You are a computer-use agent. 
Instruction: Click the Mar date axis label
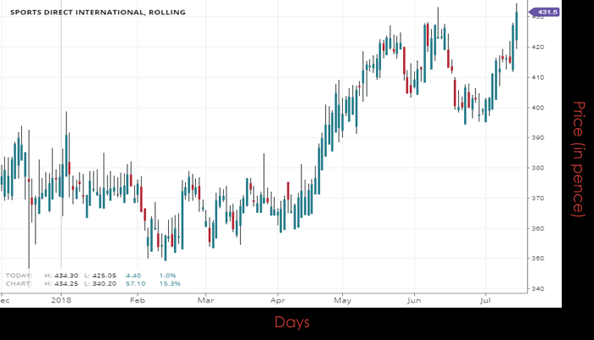205,299
